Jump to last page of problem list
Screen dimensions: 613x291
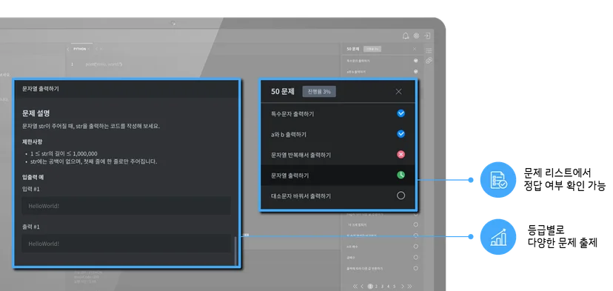[x=409, y=287]
